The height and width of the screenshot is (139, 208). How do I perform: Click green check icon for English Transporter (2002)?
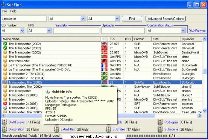[5, 44]
